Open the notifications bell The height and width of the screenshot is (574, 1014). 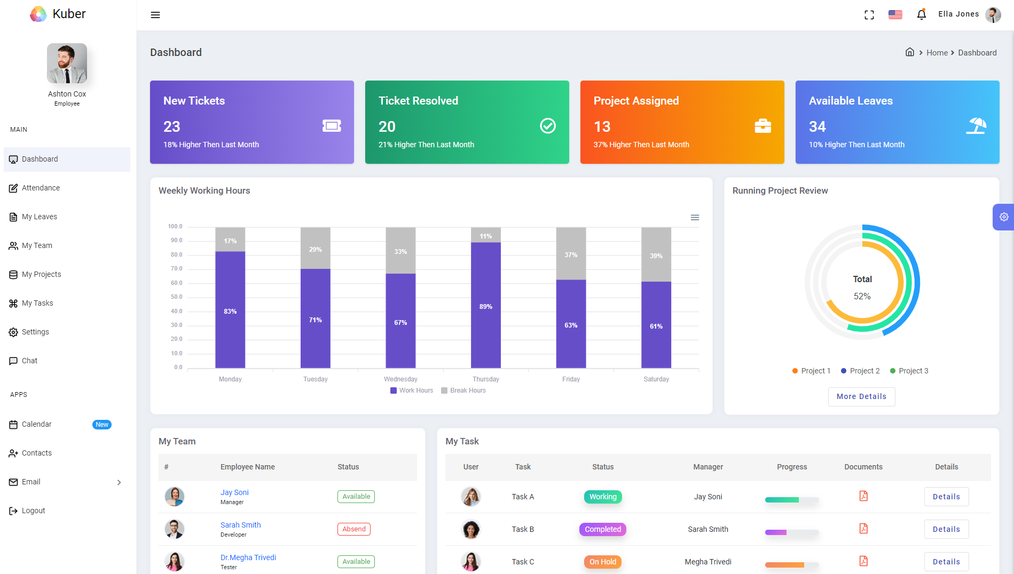click(921, 14)
